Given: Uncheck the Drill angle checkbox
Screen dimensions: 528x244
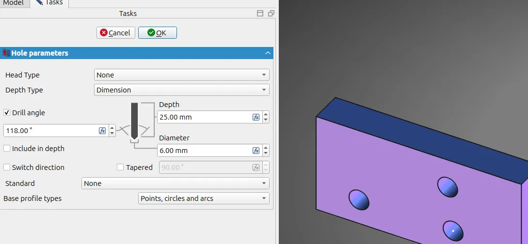Looking at the screenshot, I should point(7,113).
